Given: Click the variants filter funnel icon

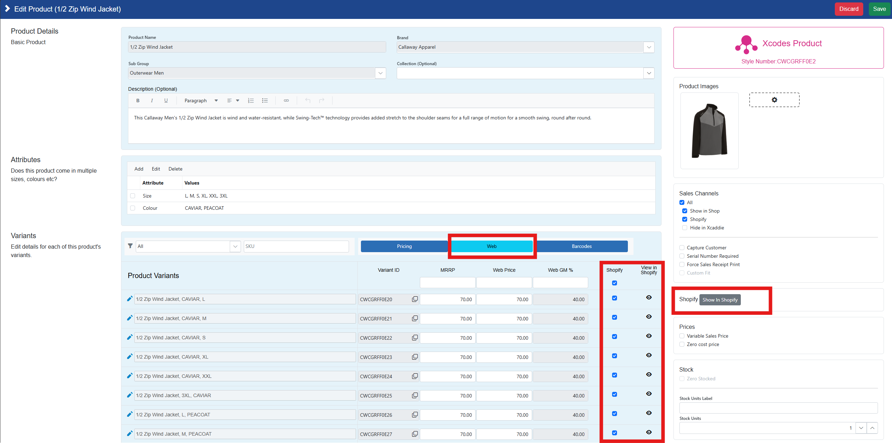Looking at the screenshot, I should (130, 246).
